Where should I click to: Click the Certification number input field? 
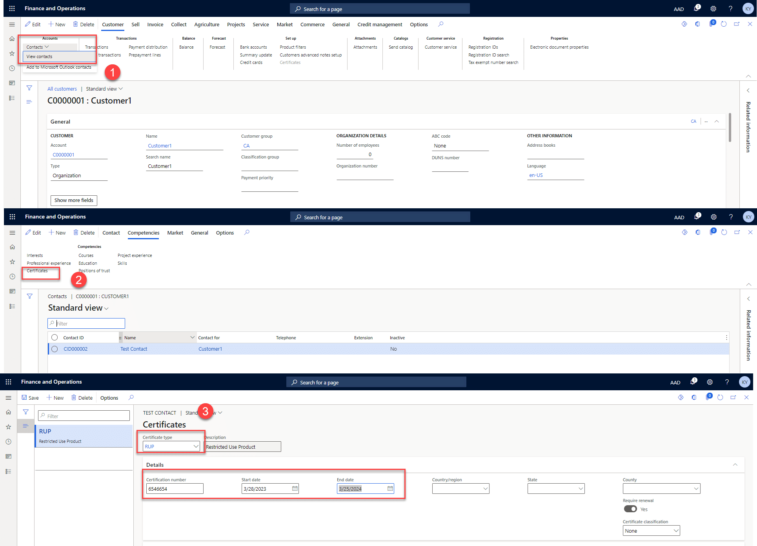click(175, 488)
